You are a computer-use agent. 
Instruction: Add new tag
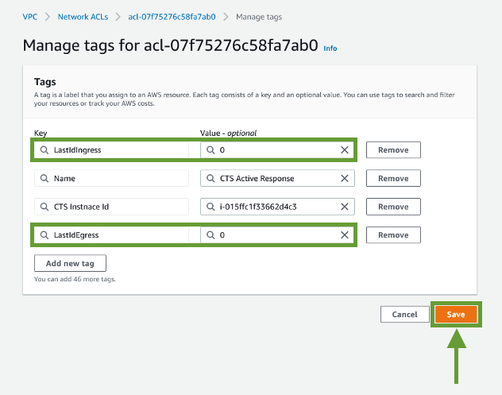[70, 263]
